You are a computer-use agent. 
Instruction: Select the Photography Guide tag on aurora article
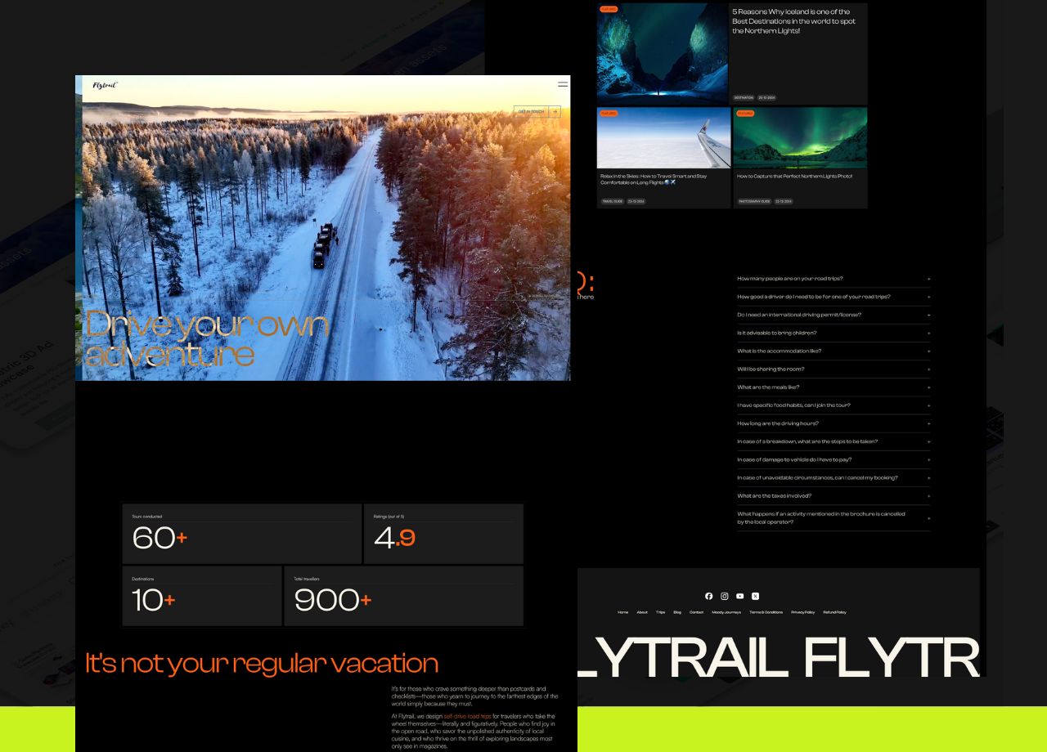(x=754, y=201)
